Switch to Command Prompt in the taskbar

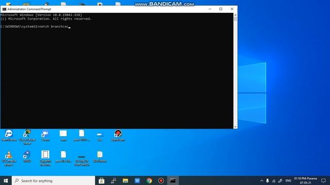pos(173,180)
